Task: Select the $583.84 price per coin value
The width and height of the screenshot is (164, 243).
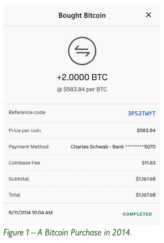Action: 146,130
